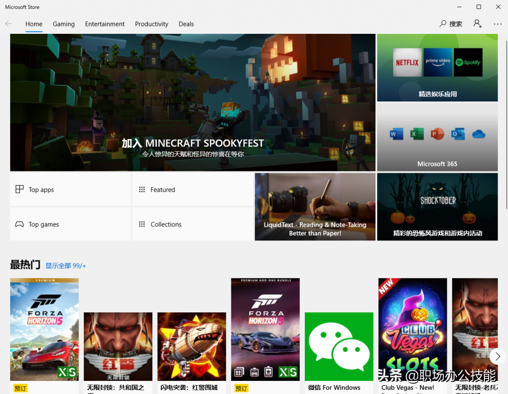Click the 显示全部 99/+ link
This screenshot has width=508, height=394.
point(65,266)
